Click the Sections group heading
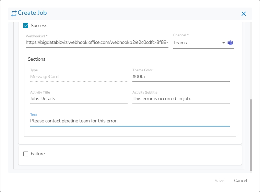 pos(36,59)
